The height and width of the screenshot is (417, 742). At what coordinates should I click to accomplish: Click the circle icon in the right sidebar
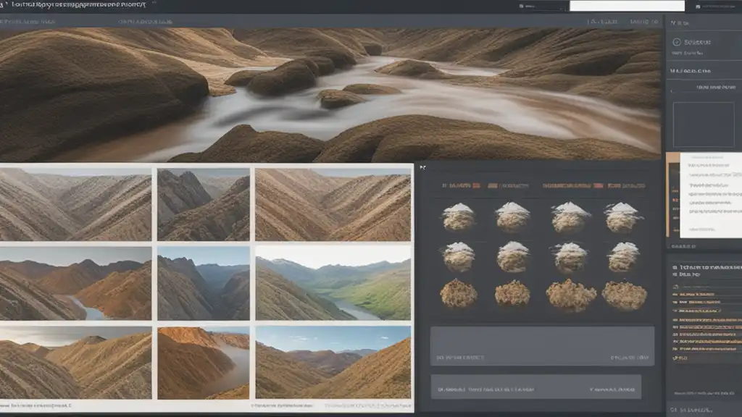(x=677, y=43)
